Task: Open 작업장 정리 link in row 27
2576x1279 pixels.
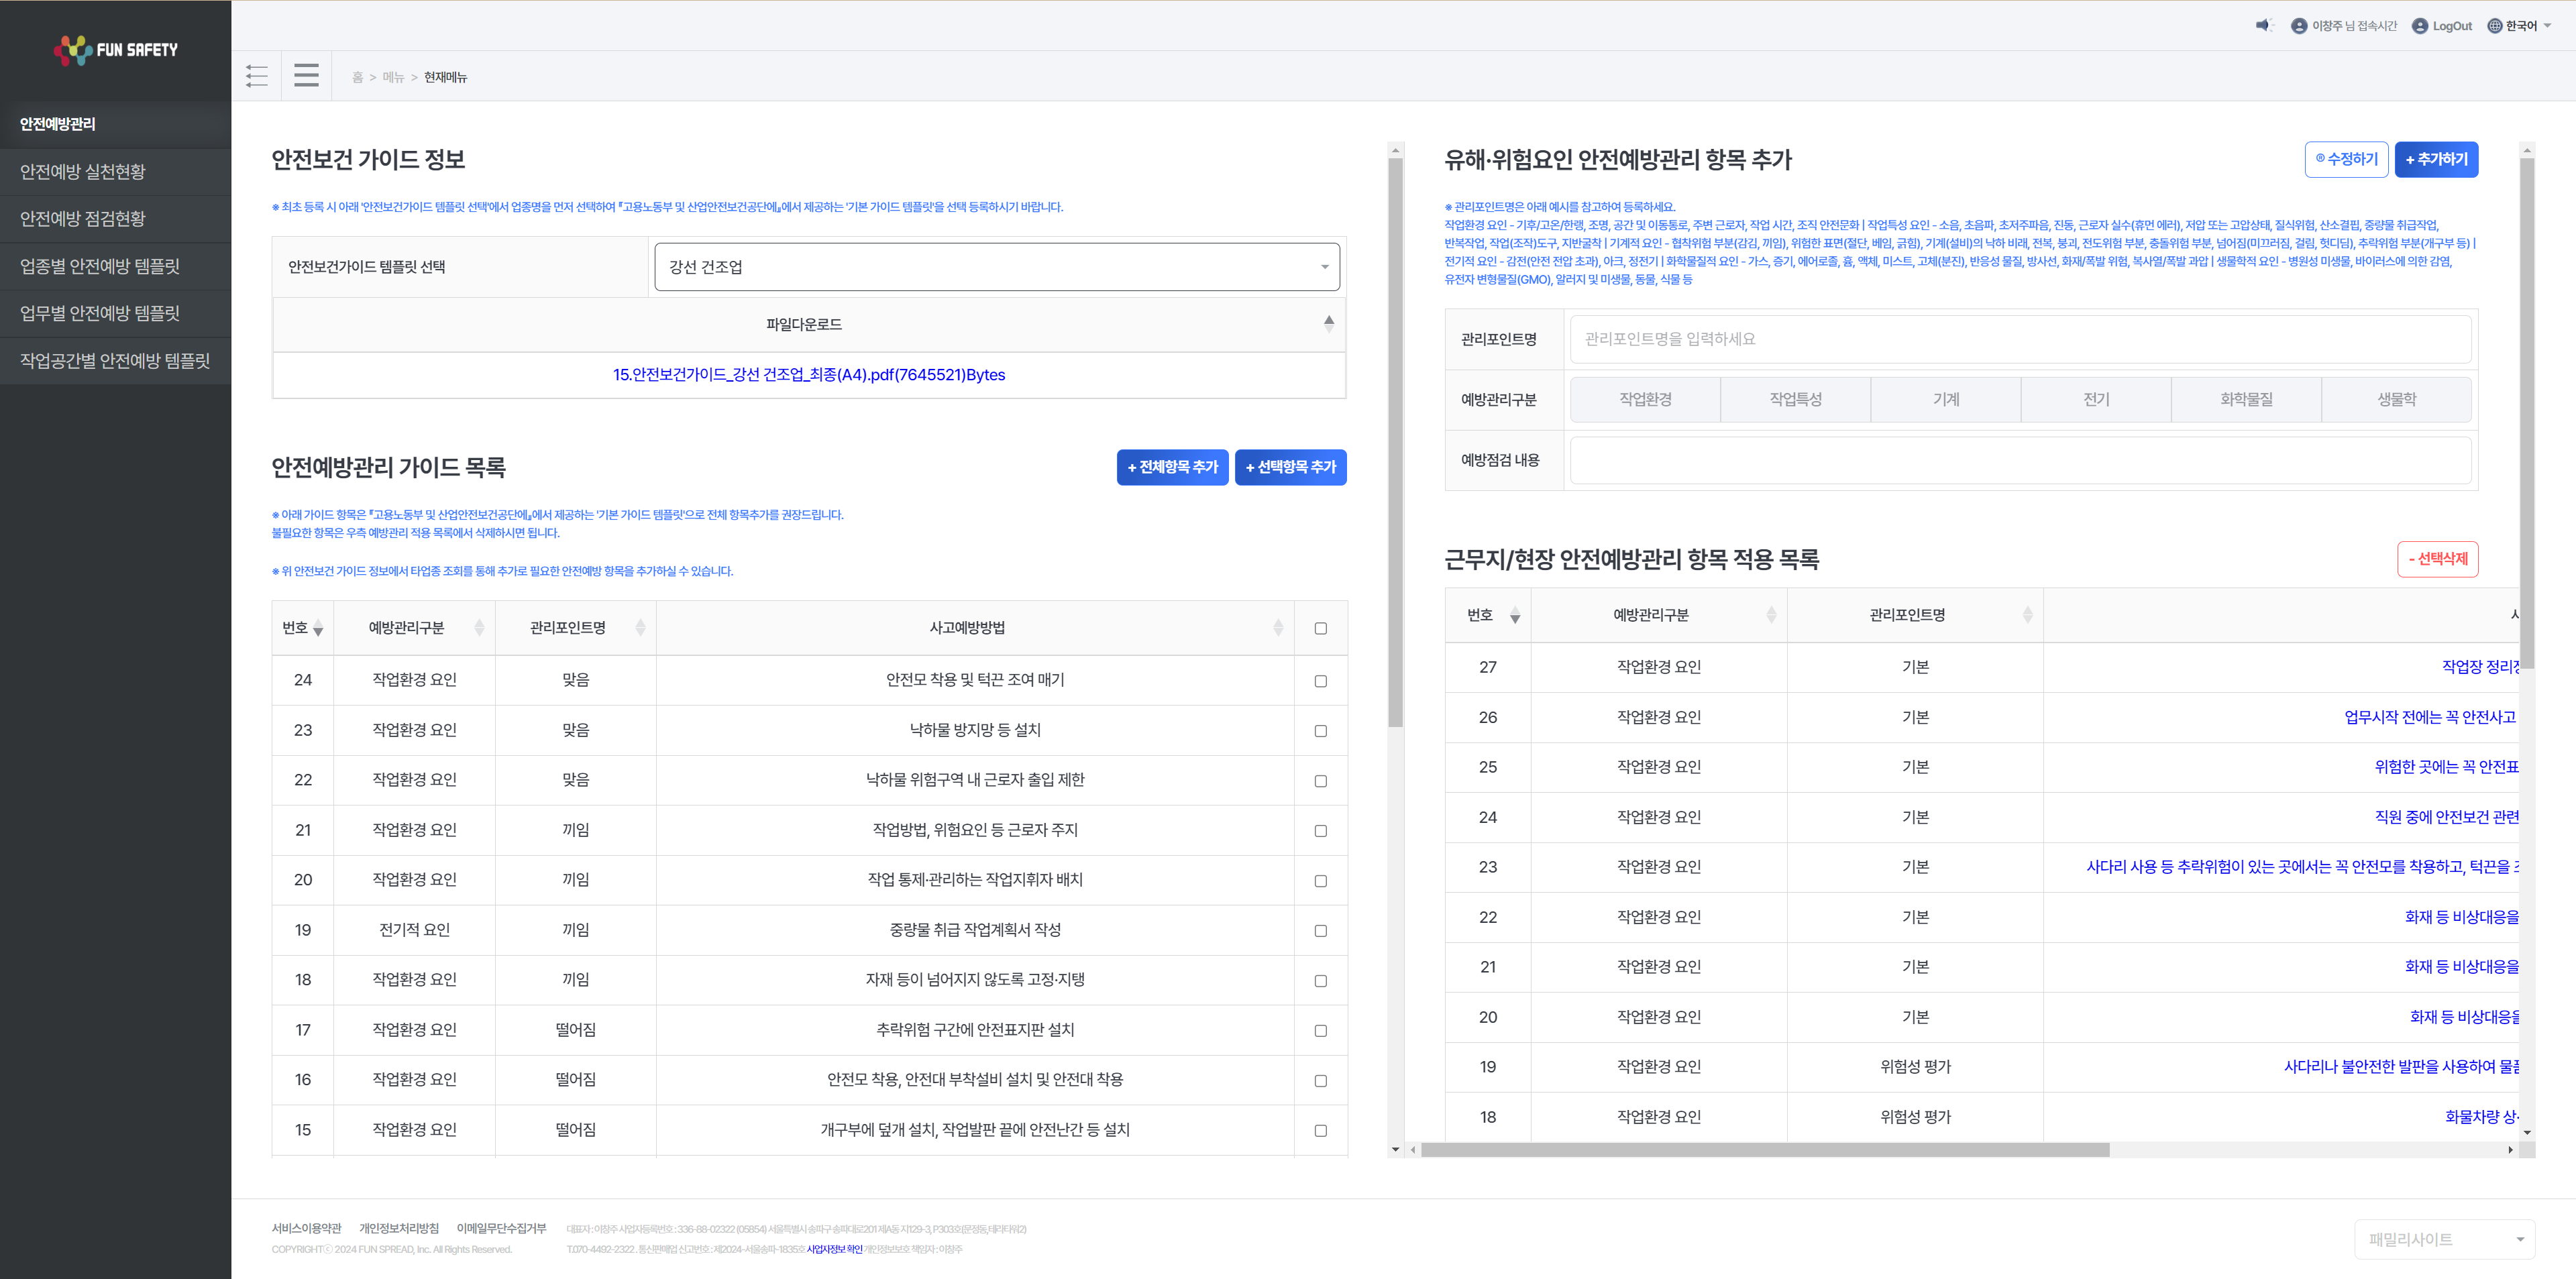Action: click(2480, 667)
